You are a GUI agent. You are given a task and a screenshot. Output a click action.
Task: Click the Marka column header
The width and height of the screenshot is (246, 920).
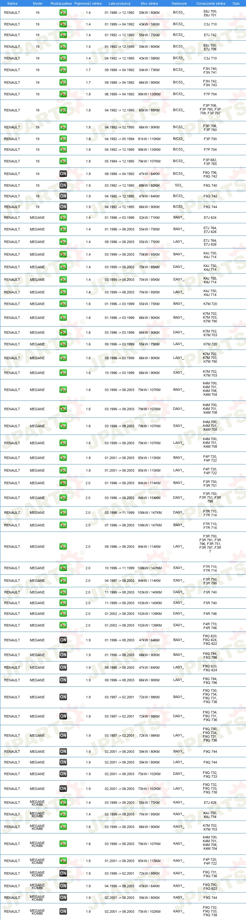[x=12, y=3]
